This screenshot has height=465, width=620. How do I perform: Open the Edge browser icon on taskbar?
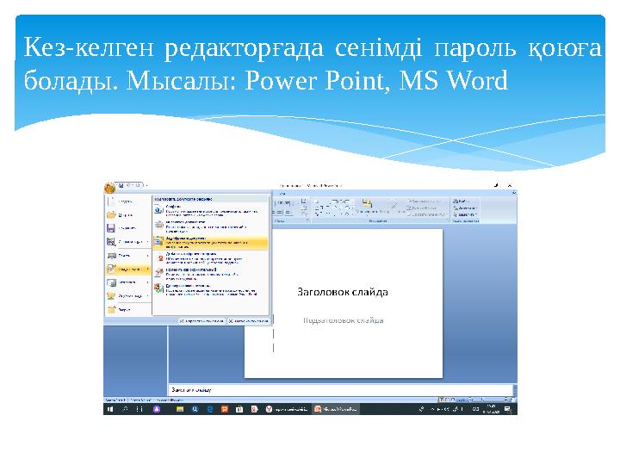209,409
